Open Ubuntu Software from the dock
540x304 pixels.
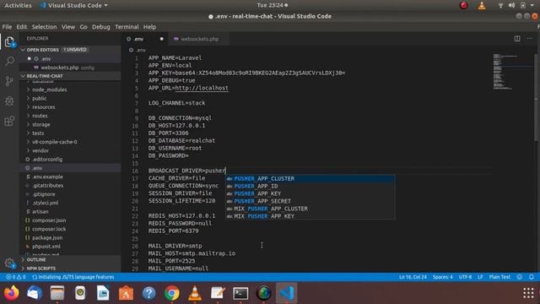(x=126, y=293)
